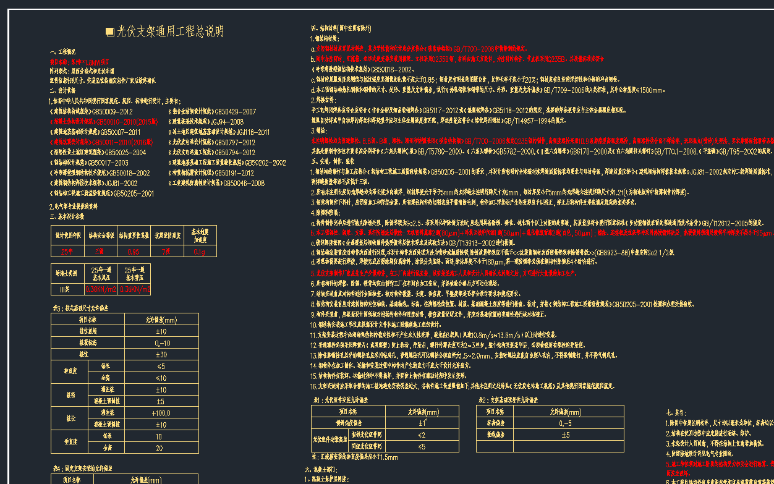The image size is (774, 484).
Task: Click the ±30 tolerance cell in table 3
Action: click(x=161, y=354)
